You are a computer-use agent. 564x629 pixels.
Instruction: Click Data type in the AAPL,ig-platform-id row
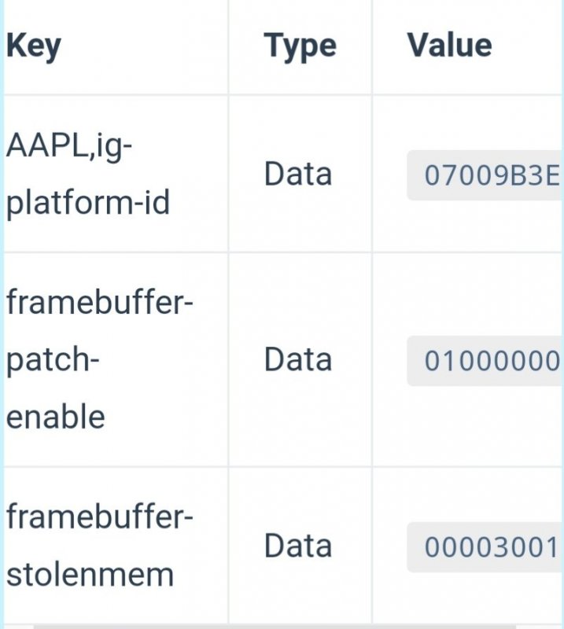pos(298,174)
